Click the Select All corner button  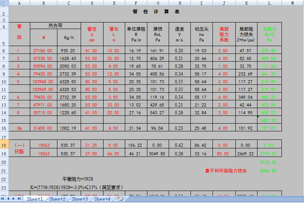tap(4, 2)
